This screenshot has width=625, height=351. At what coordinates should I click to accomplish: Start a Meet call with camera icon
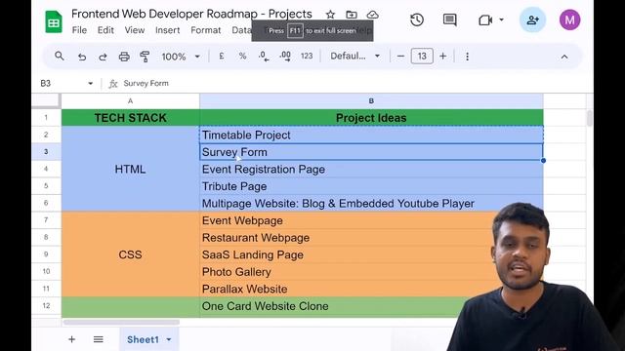(485, 19)
